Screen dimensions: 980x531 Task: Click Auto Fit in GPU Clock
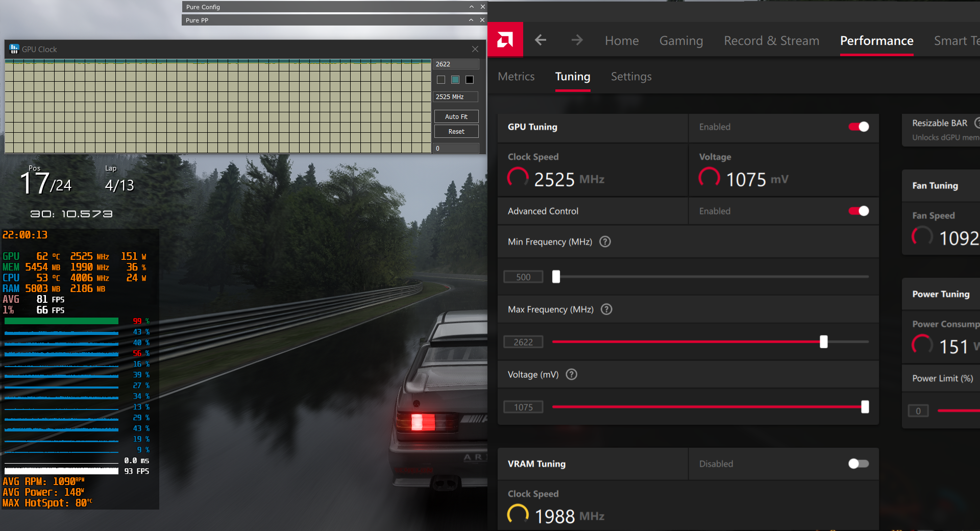(x=456, y=116)
